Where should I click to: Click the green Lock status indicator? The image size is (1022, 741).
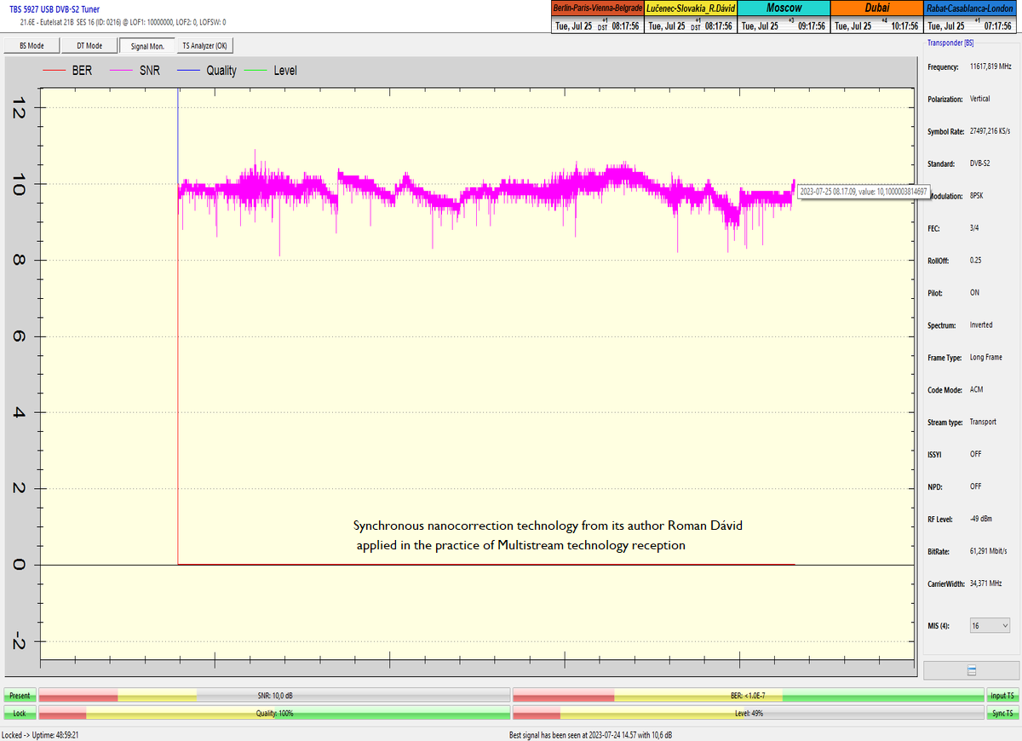(x=19, y=713)
